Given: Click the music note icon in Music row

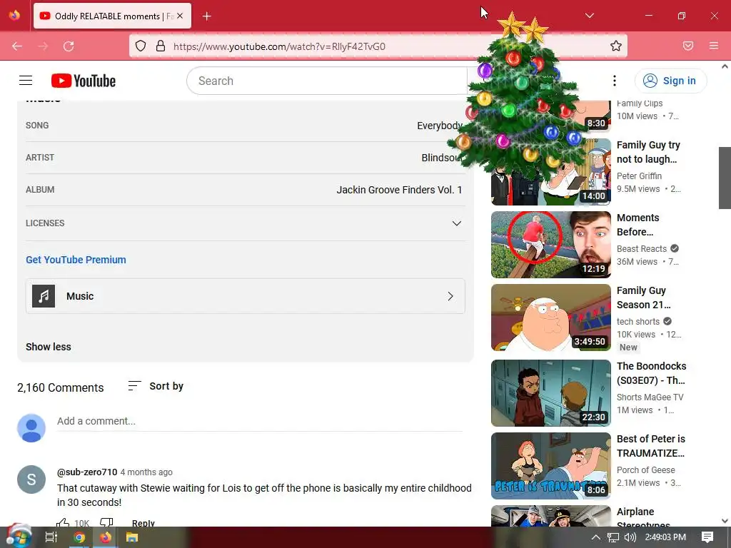Looking at the screenshot, I should (x=44, y=296).
